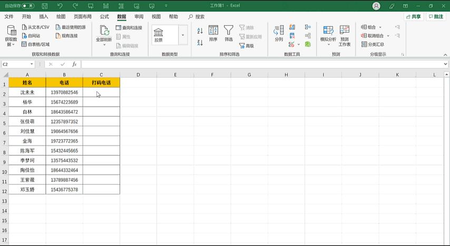The image size is (450, 246).
Task: Click the Insert Function fx button
Action: 74,64
